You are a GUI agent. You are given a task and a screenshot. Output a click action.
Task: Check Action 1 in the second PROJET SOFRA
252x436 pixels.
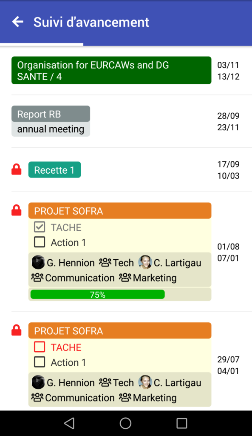click(x=40, y=362)
